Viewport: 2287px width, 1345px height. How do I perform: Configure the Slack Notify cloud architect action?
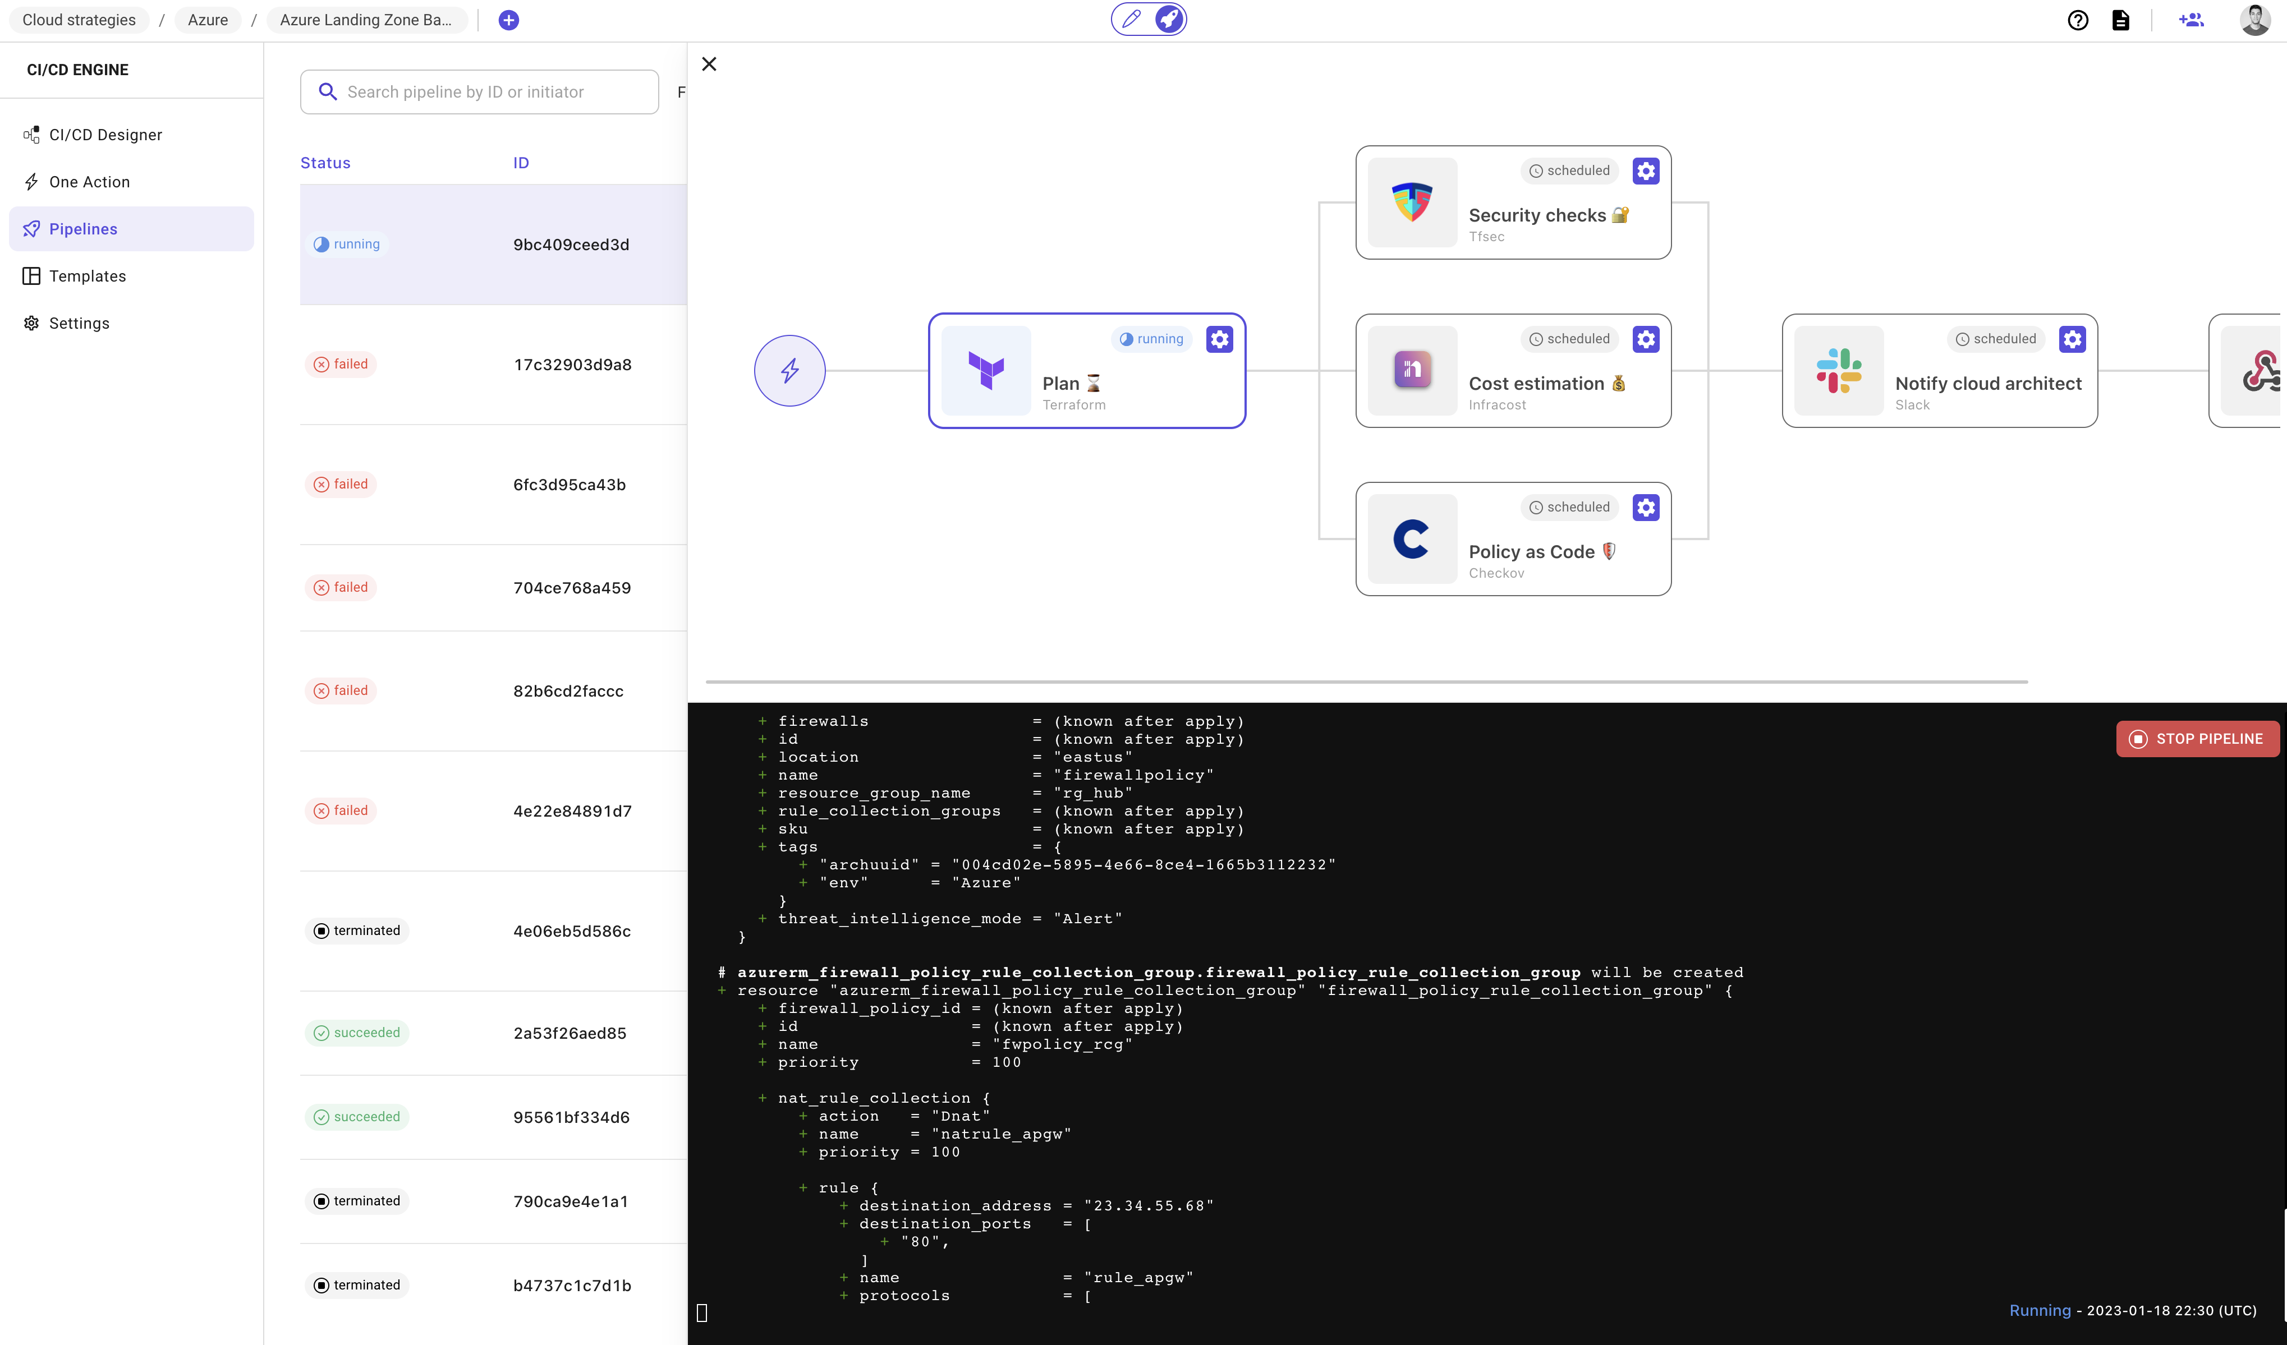[x=2072, y=338]
